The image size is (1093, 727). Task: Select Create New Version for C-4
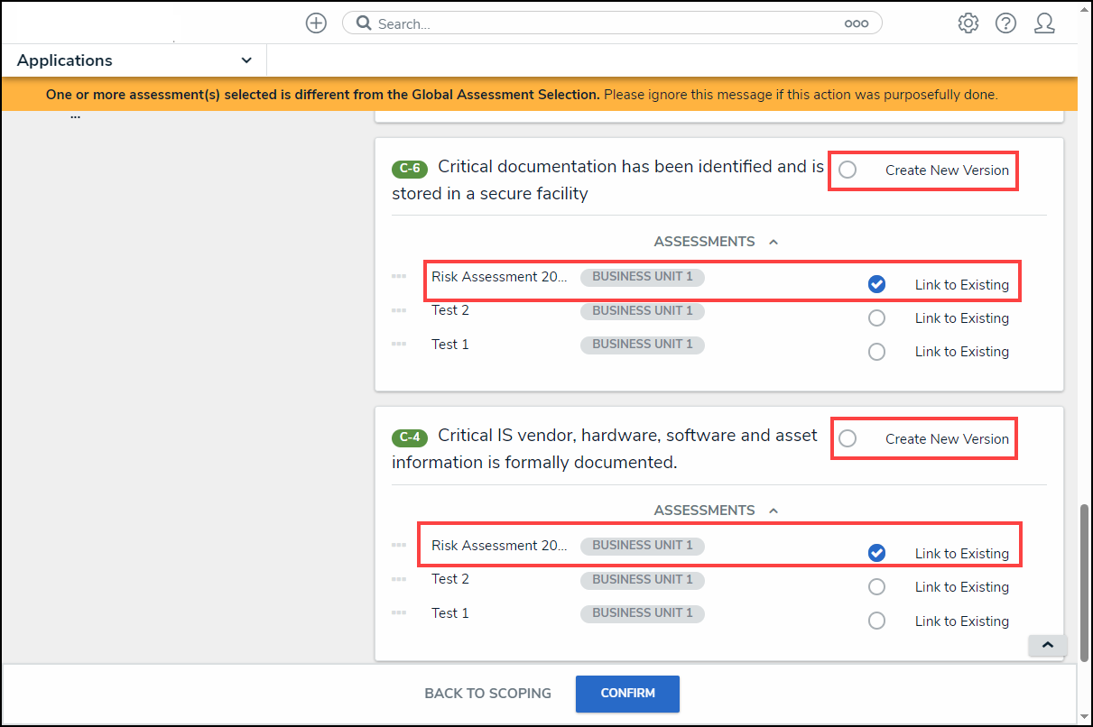[x=848, y=438]
